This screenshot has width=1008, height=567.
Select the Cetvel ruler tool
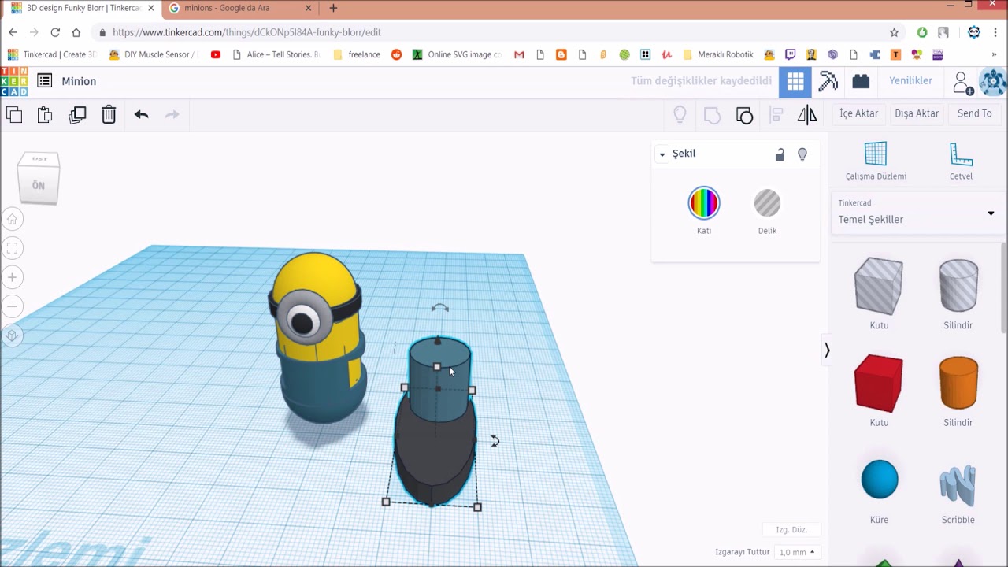coord(961,161)
